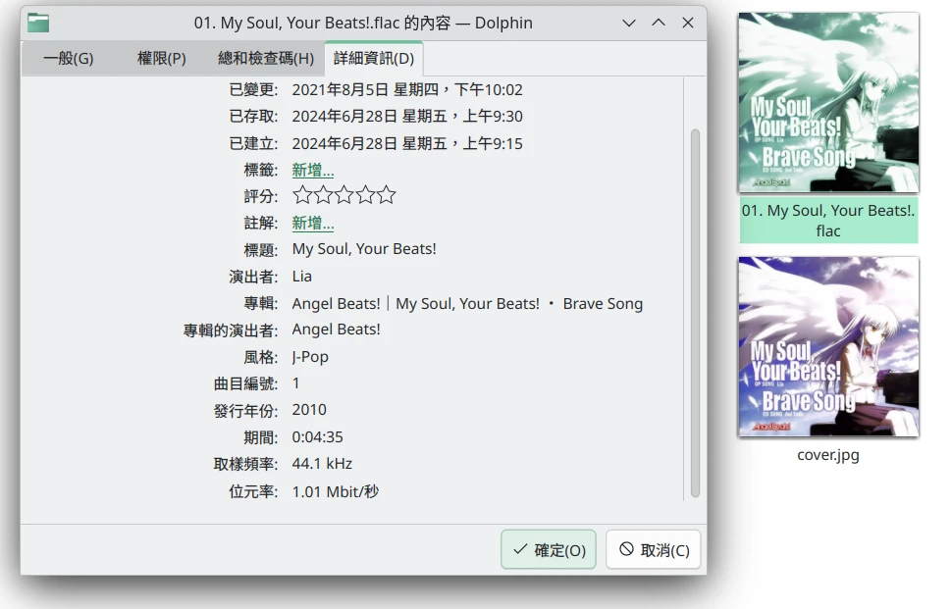Click the 已存取 date ending 上午9:30
The width and height of the screenshot is (951, 609).
[x=407, y=117]
